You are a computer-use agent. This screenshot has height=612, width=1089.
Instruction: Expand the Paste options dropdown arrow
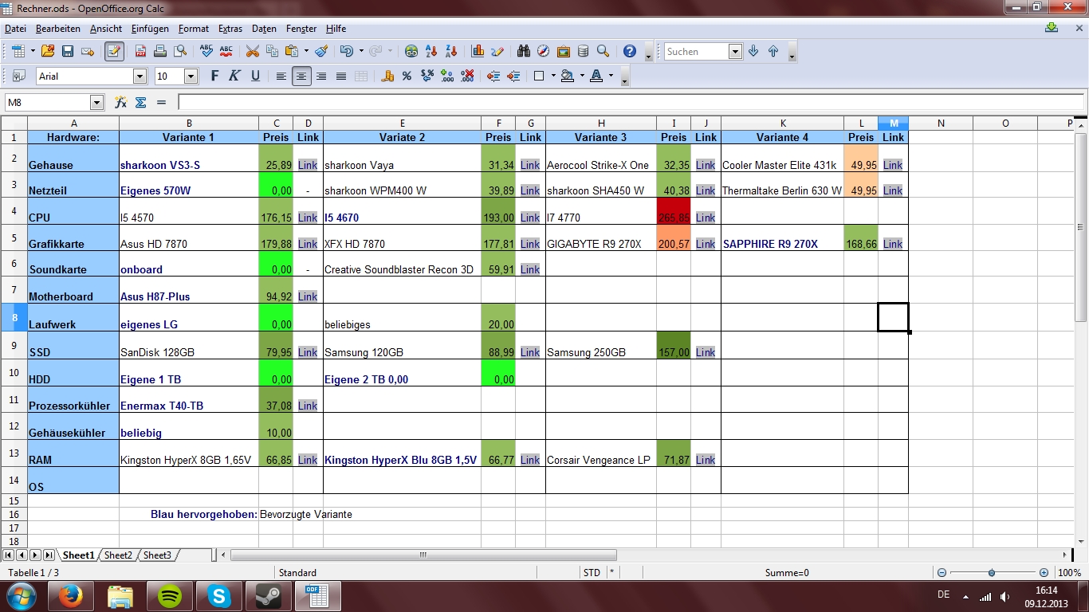[307, 51]
